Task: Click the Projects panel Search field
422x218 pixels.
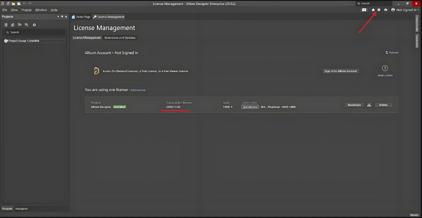Action: coord(35,32)
